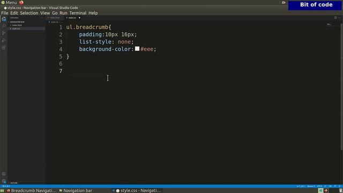Open the system Menu button at top left
The image size is (343, 193).
coord(9,2)
